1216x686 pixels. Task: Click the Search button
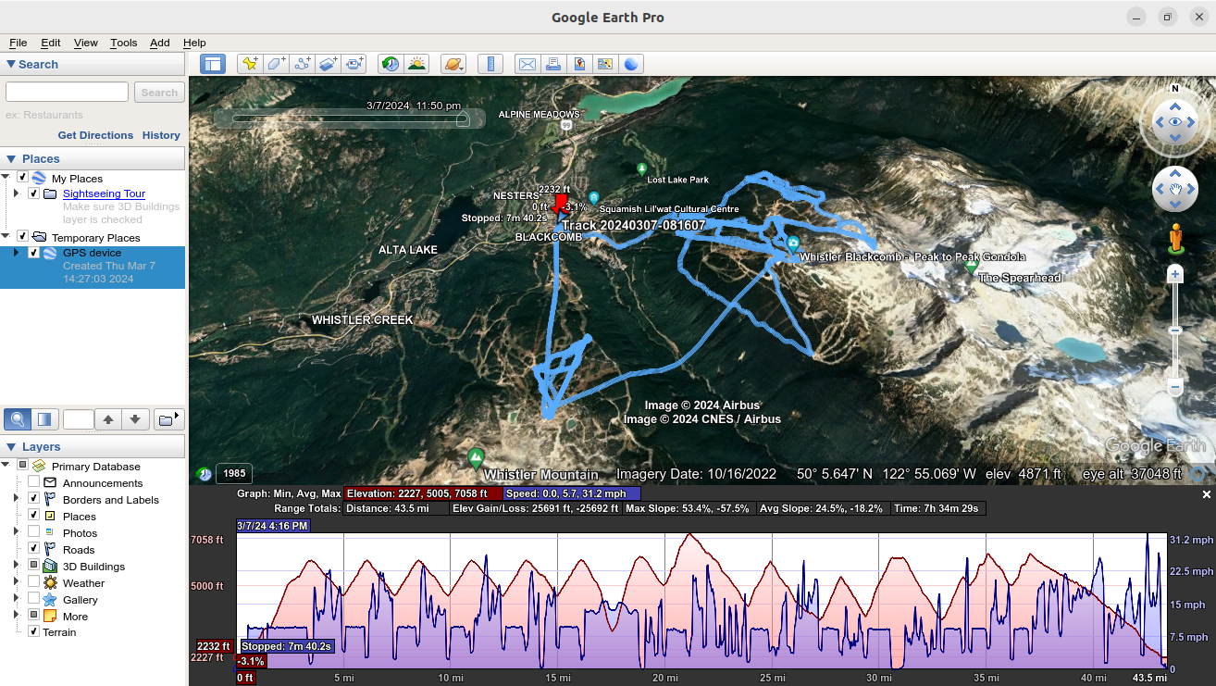(159, 93)
